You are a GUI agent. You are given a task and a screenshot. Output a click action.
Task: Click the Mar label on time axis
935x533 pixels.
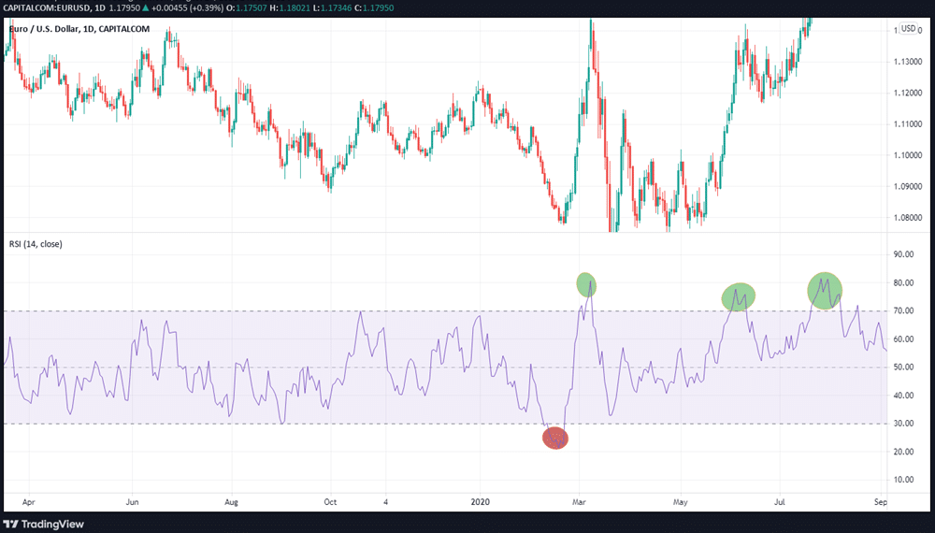[581, 501]
